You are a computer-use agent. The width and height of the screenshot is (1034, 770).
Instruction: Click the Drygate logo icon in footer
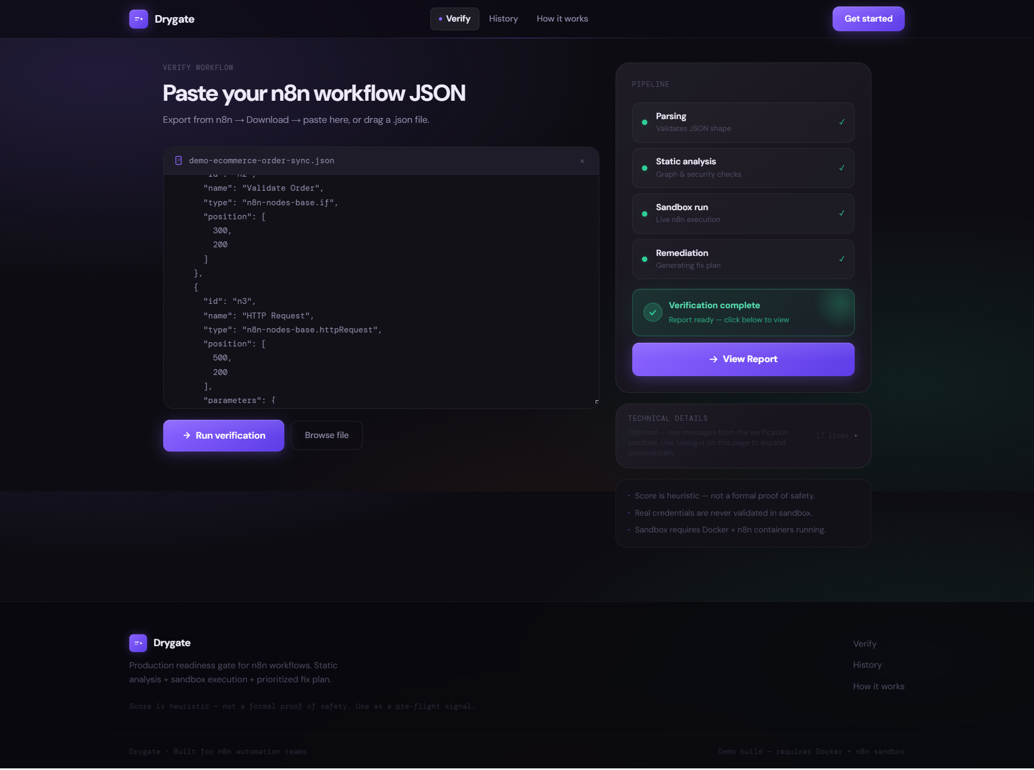point(138,643)
